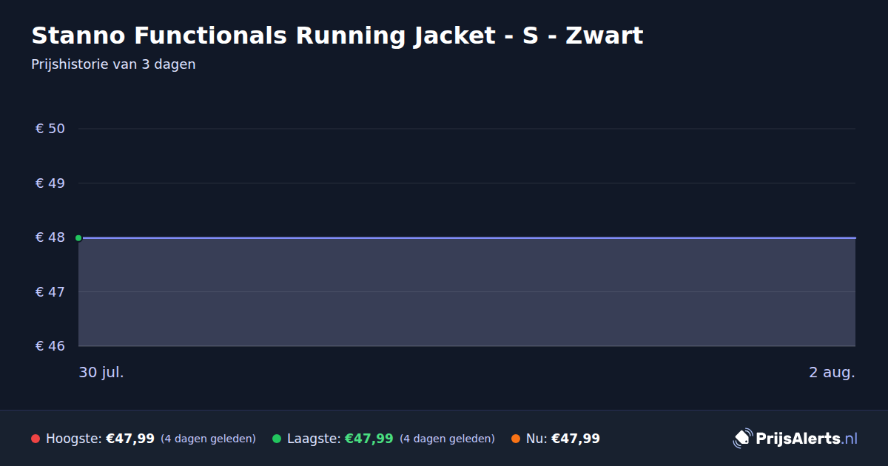Click the Prijshistorie van 3 dagen subtitle

pos(113,64)
